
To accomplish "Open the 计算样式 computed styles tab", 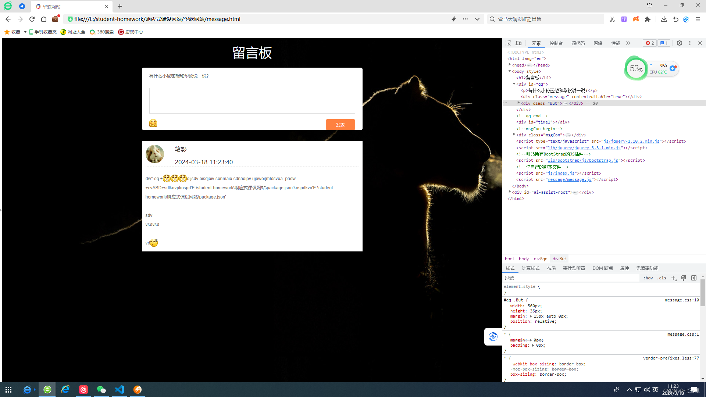I will (x=531, y=268).
